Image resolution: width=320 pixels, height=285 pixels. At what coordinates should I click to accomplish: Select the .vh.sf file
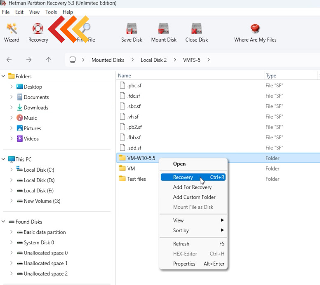click(x=133, y=117)
